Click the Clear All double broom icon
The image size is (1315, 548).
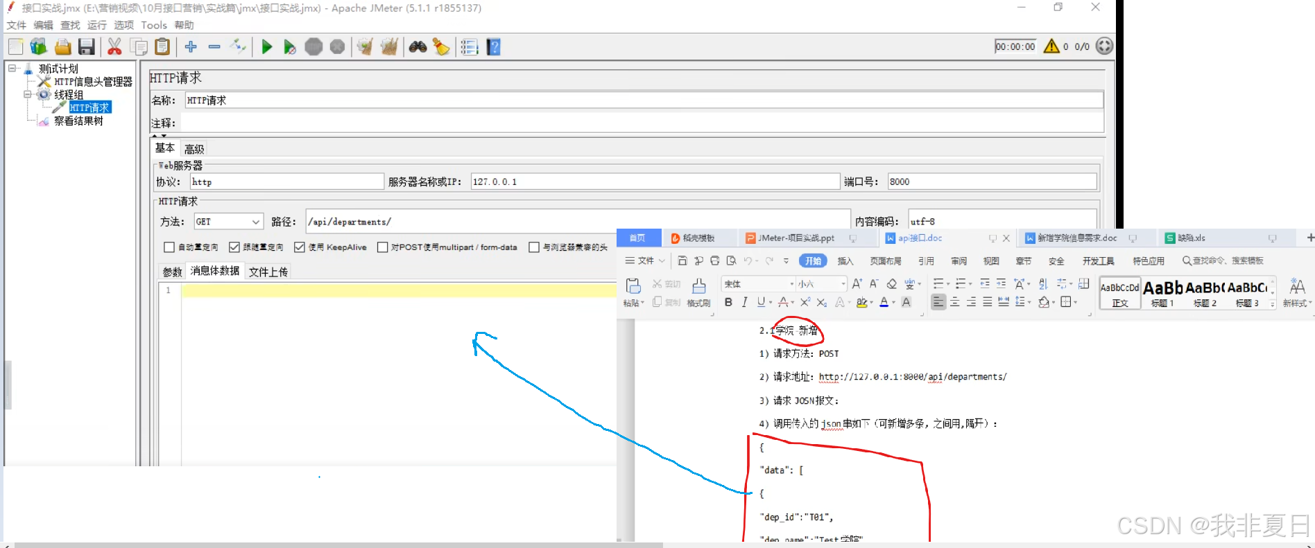click(x=389, y=46)
